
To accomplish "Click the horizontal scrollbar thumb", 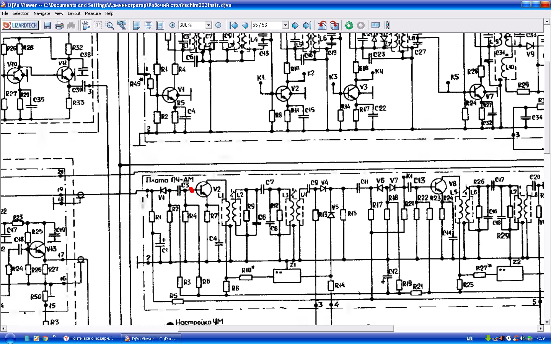I will click(x=199, y=328).
